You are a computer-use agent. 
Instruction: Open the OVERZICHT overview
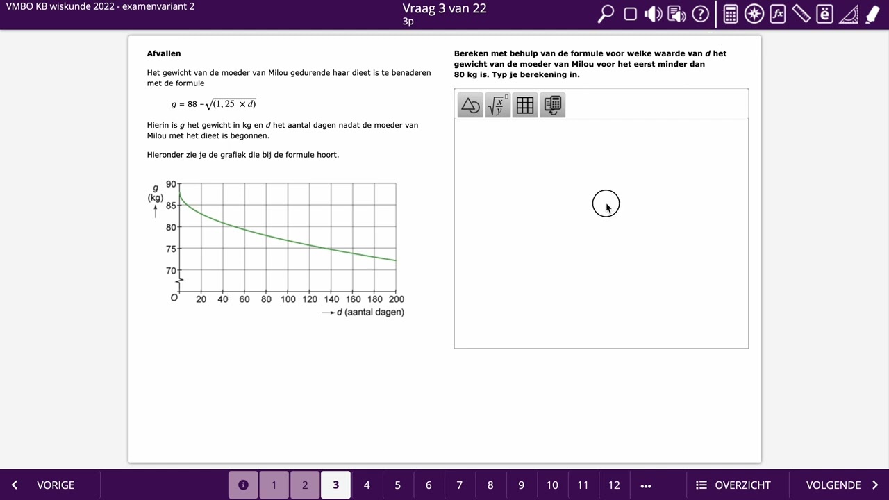(x=733, y=485)
